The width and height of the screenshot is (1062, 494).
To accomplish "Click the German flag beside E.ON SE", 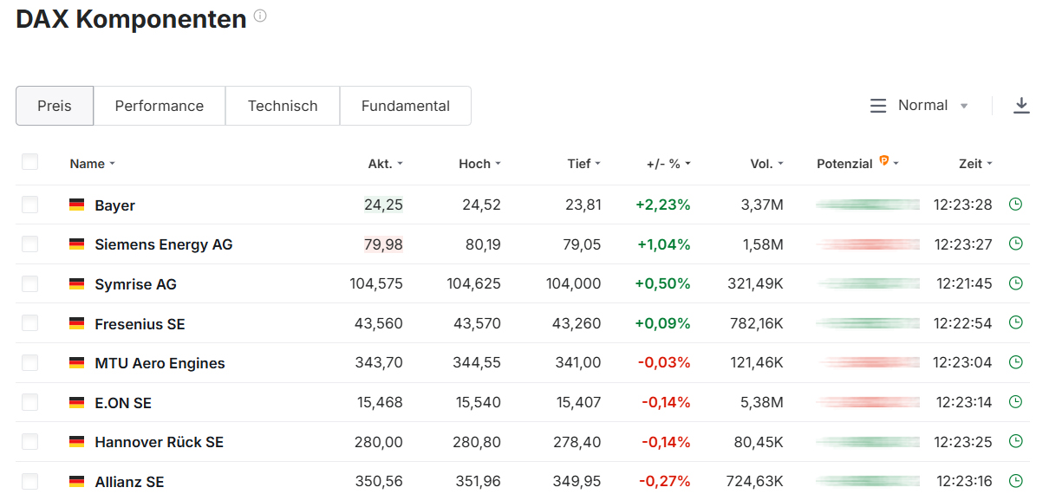I will click(77, 402).
